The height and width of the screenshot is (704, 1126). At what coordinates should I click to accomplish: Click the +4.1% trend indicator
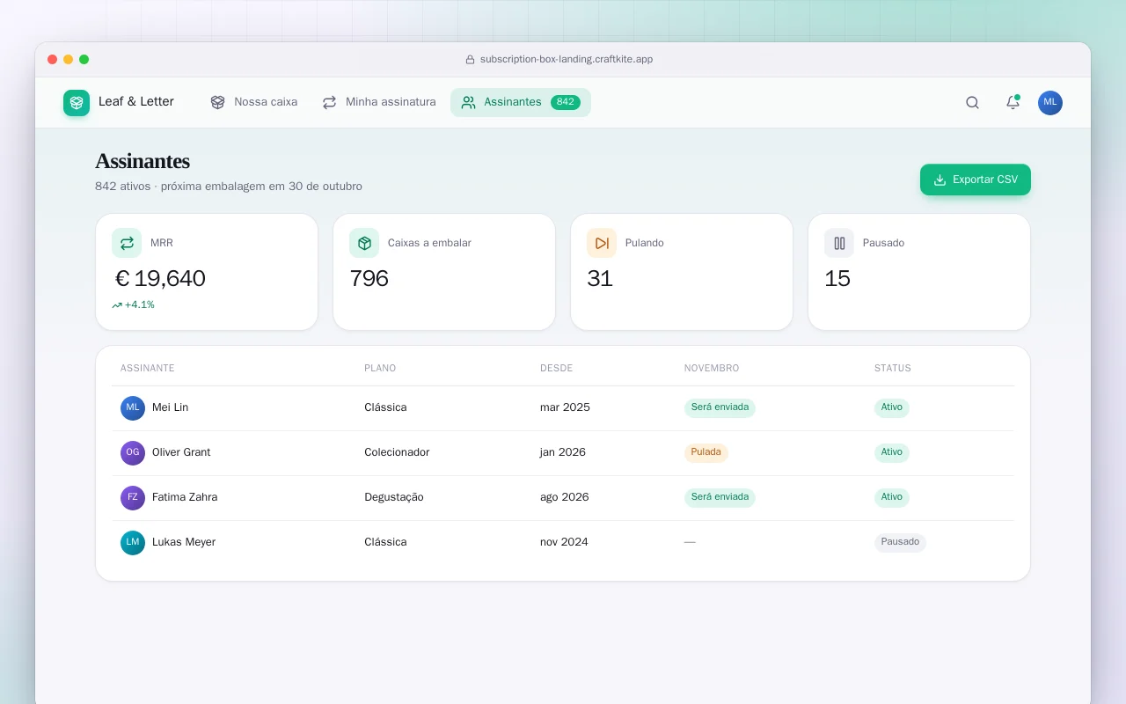click(133, 305)
